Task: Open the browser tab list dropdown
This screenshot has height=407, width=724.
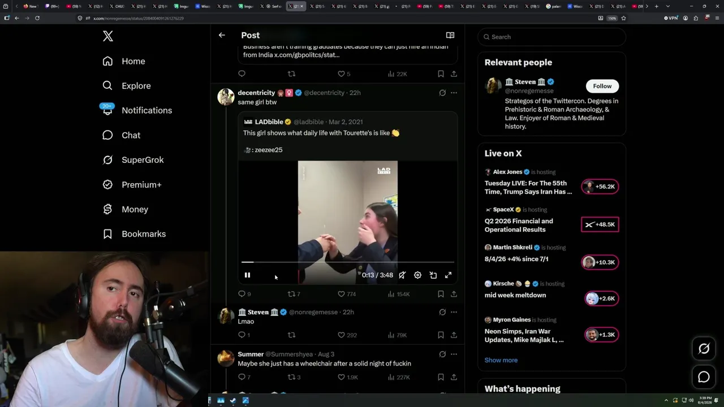Action: click(x=668, y=6)
